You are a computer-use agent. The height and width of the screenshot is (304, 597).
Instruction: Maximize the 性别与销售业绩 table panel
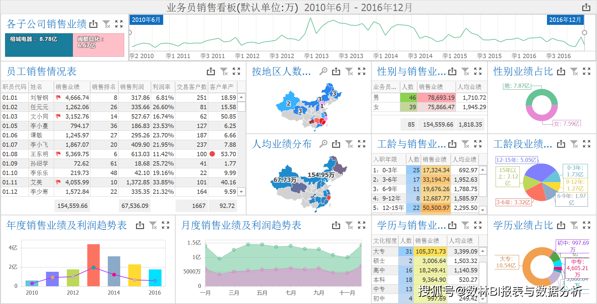coord(478,71)
